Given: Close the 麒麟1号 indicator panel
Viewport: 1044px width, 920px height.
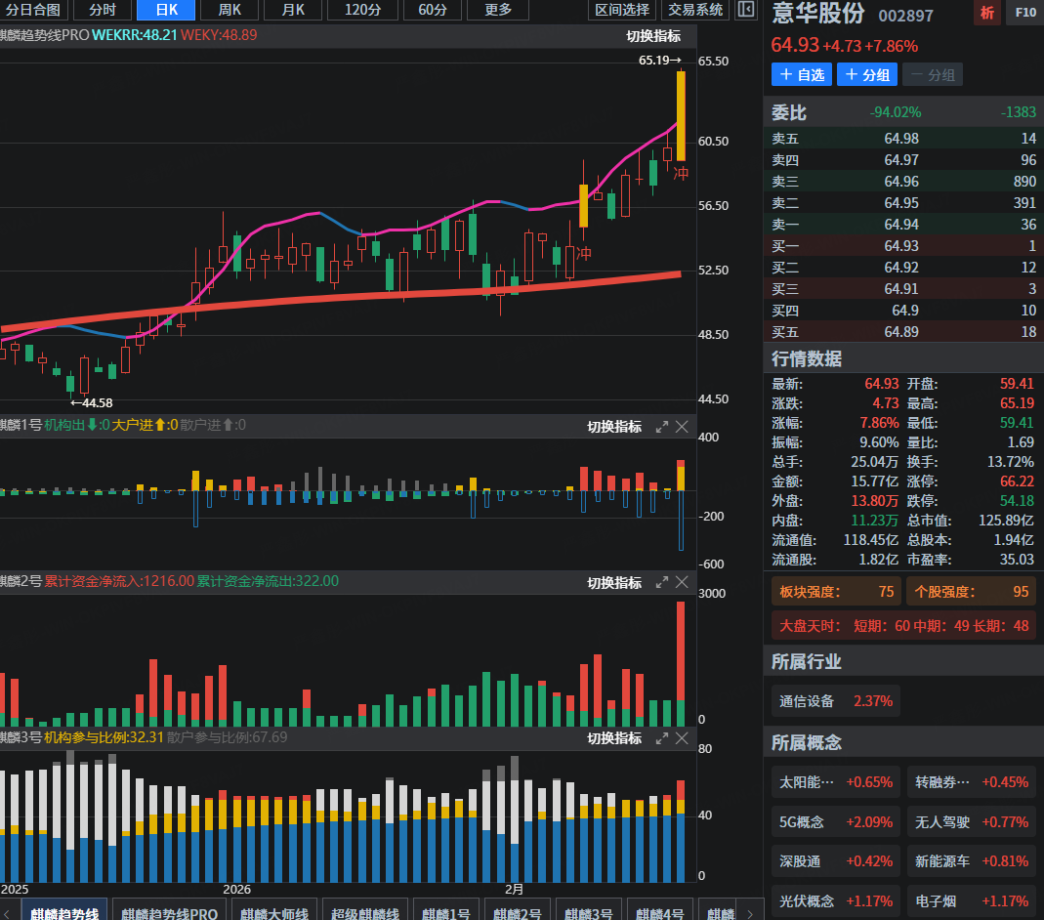Looking at the screenshot, I should coord(682,427).
